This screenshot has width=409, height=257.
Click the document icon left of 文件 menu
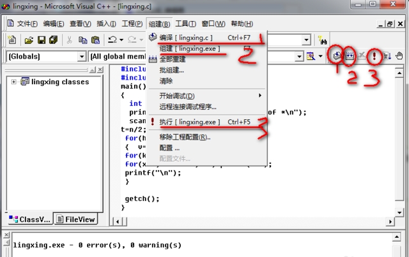pos(10,23)
